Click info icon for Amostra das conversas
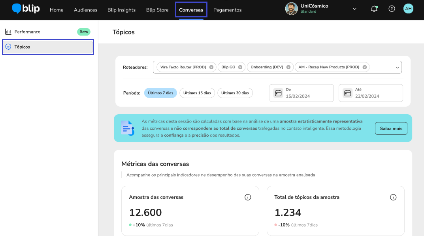 [x=248, y=197]
